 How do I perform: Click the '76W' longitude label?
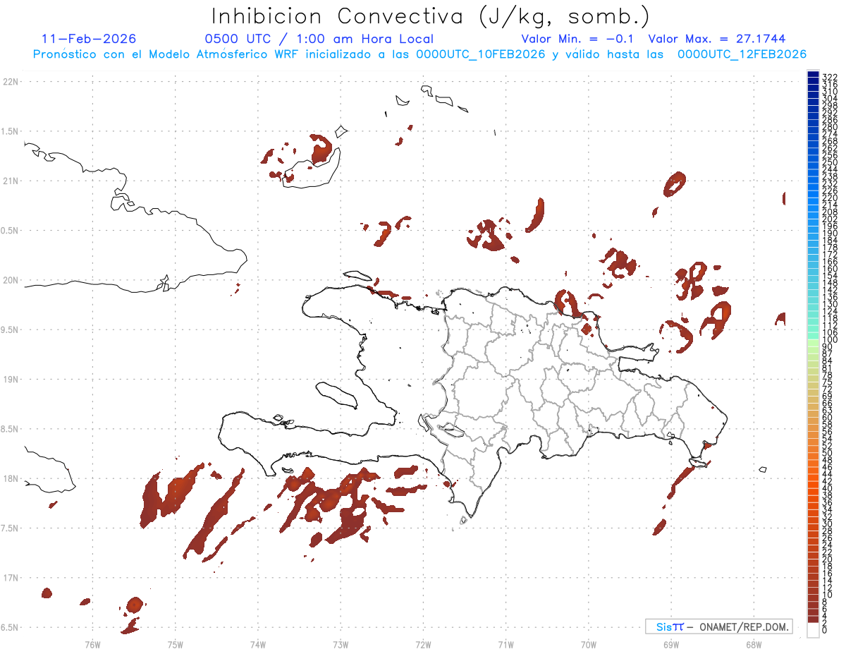point(92,644)
